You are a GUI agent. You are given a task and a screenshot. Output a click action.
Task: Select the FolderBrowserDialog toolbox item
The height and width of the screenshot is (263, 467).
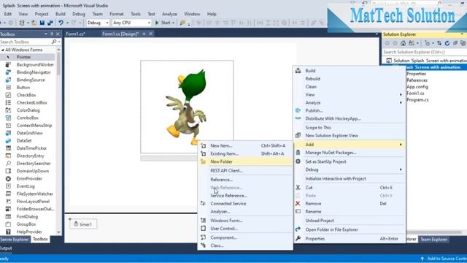point(35,209)
